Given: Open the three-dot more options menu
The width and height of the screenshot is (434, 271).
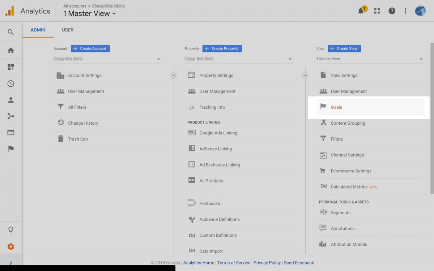Looking at the screenshot, I should (x=405, y=11).
